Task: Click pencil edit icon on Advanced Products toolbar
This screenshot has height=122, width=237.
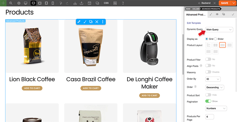Action: pyautogui.click(x=79, y=22)
